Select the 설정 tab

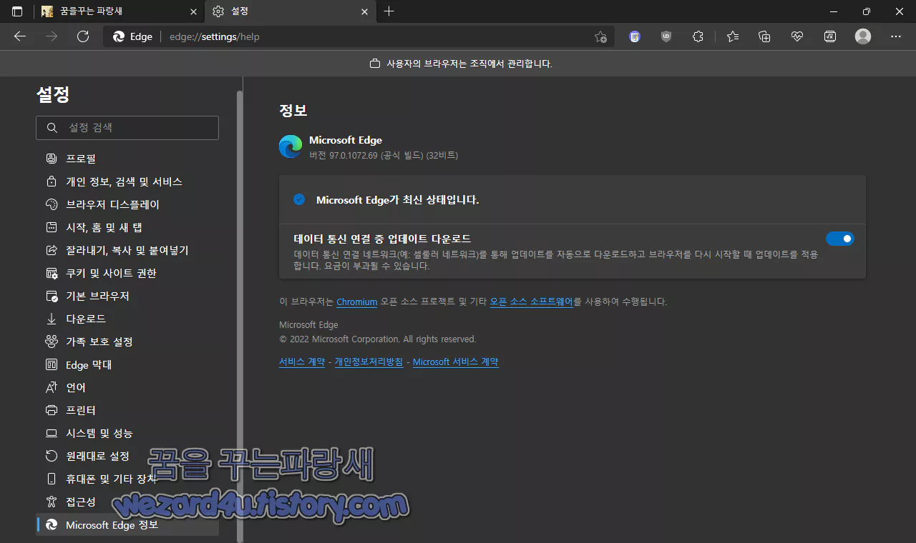tap(291, 11)
